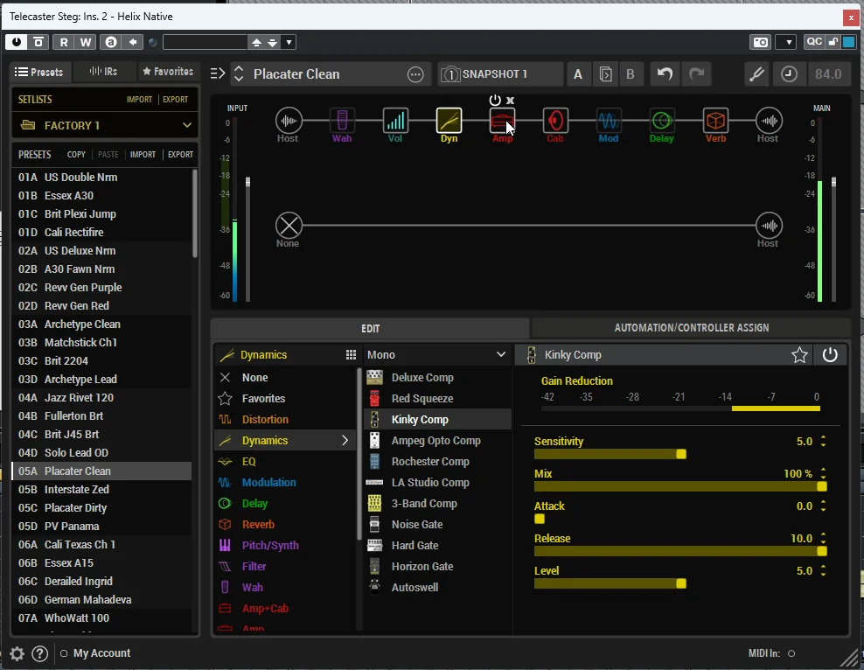This screenshot has height=670, width=864.
Task: Select the Wah block in signal chain
Action: 342,120
